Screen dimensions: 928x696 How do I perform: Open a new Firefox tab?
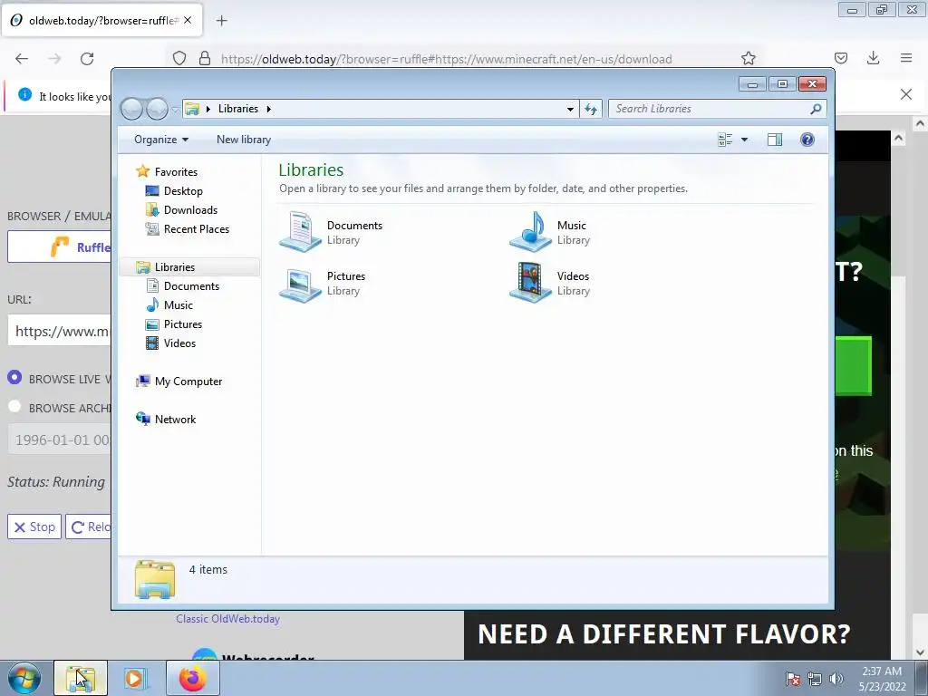point(222,21)
